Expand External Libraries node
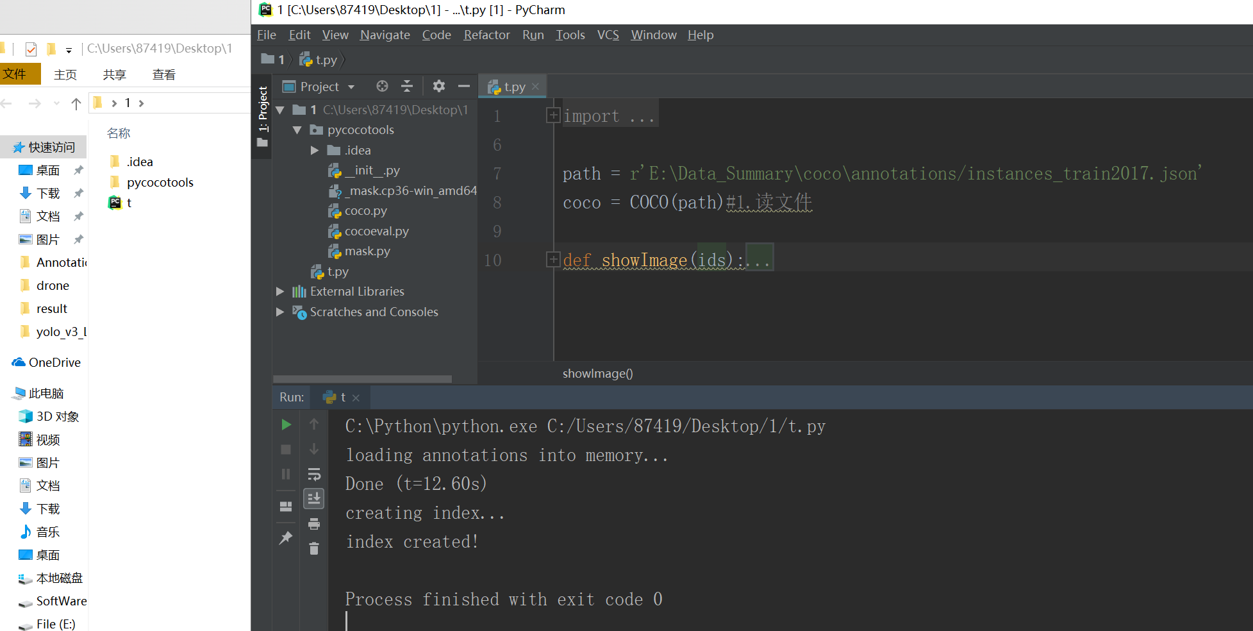1253x631 pixels. click(280, 292)
